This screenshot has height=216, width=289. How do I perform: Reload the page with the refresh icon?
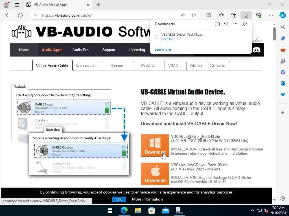pyautogui.click(x=20, y=15)
